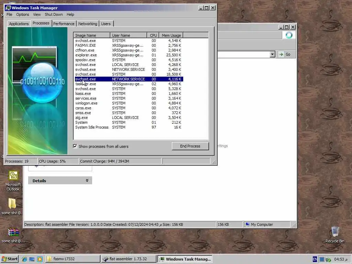Sort by CPU column header
352x264 pixels.
[153, 35]
